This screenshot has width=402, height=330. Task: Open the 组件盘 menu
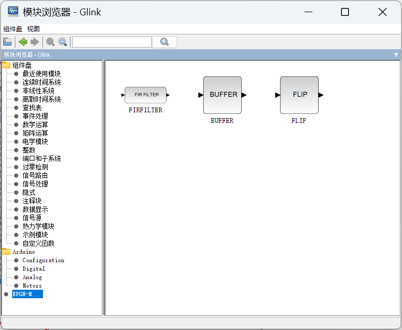(x=13, y=29)
